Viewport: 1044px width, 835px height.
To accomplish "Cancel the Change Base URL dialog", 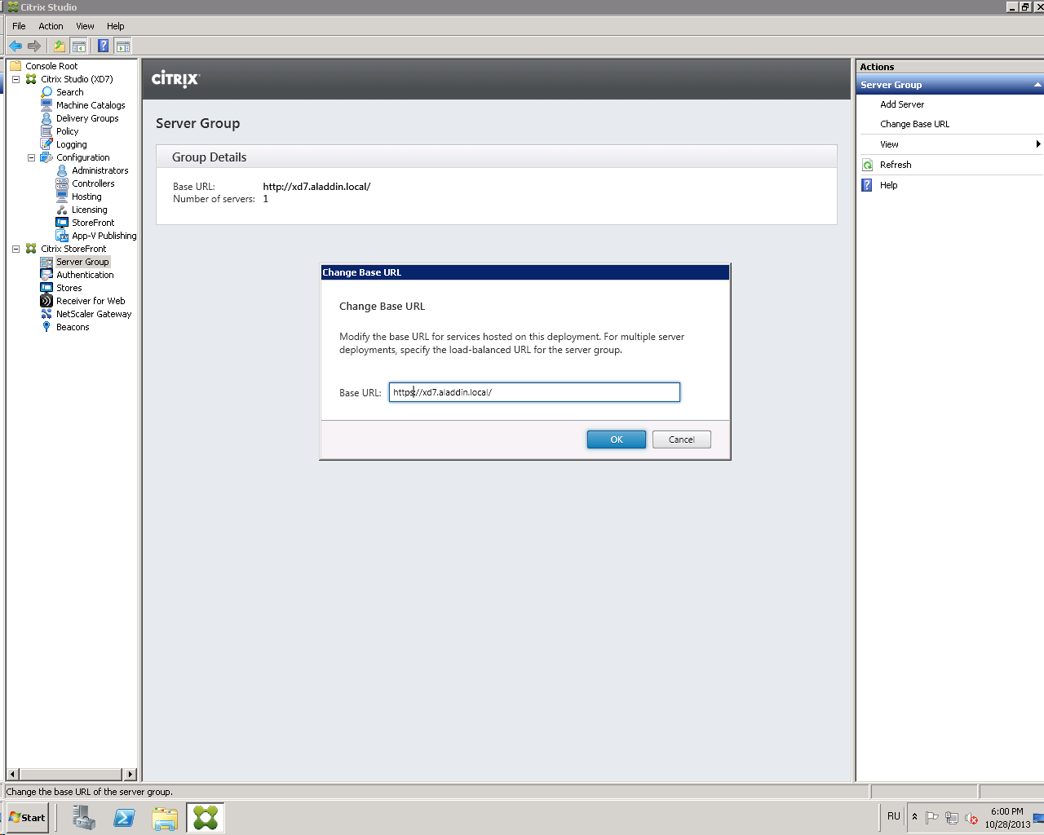I will (682, 440).
